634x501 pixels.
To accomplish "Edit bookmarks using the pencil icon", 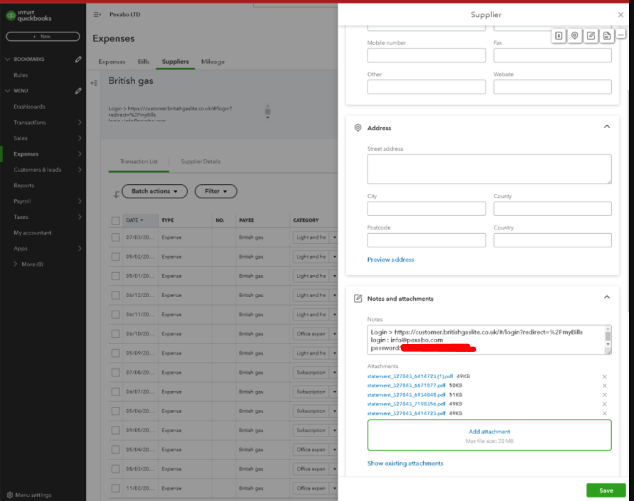I will pyautogui.click(x=79, y=59).
